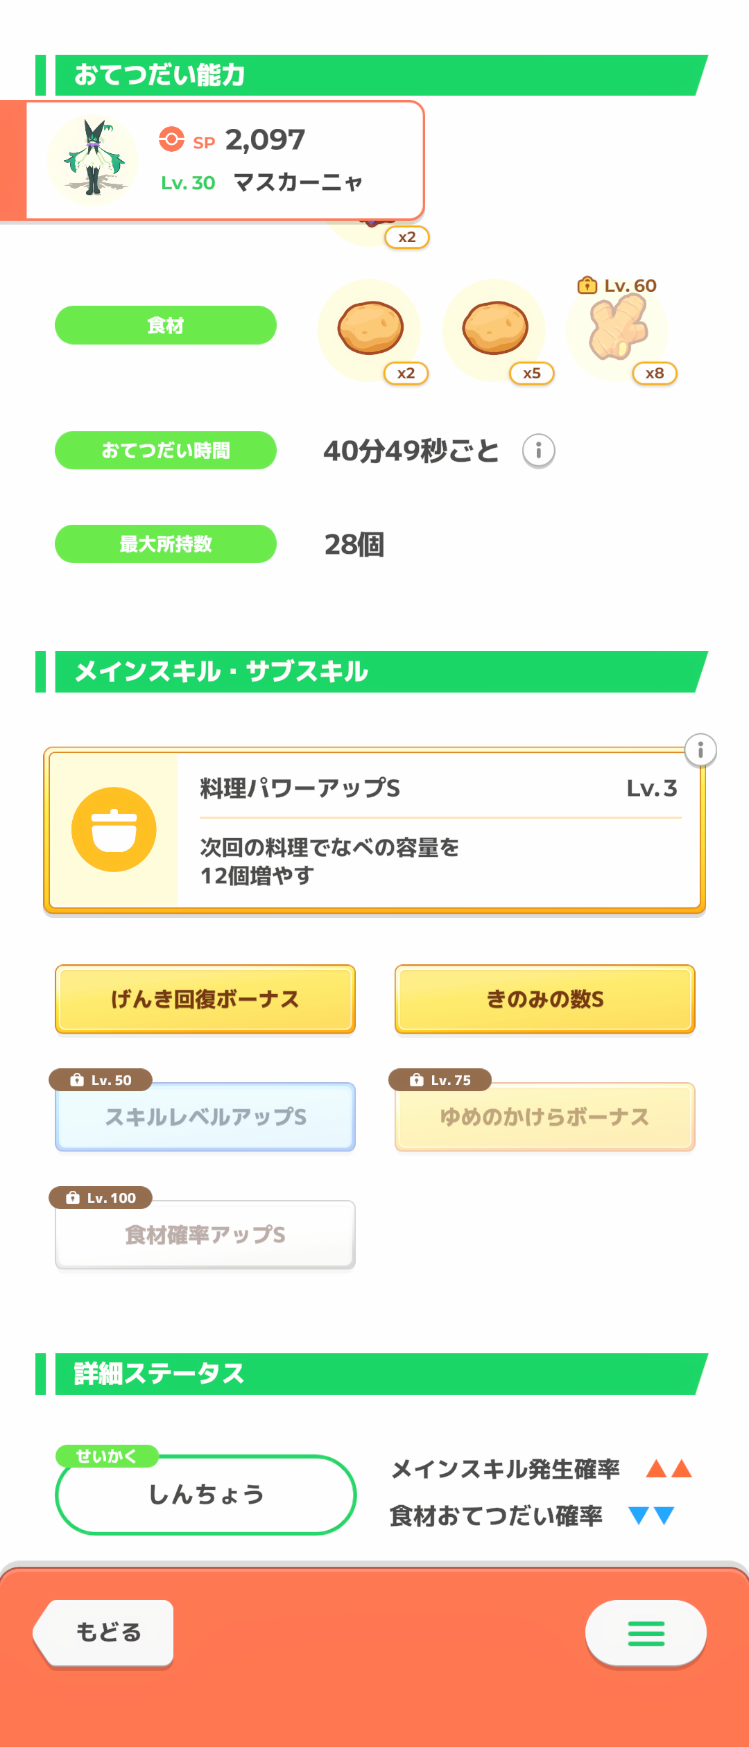Tap info icon on main skill card
This screenshot has height=1747, width=749.
[x=700, y=750]
